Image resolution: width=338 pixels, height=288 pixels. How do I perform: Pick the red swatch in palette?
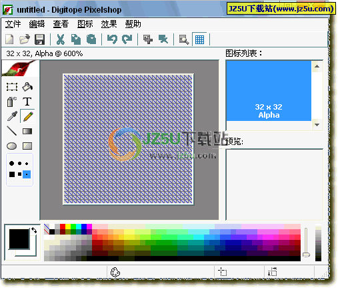point(63,227)
